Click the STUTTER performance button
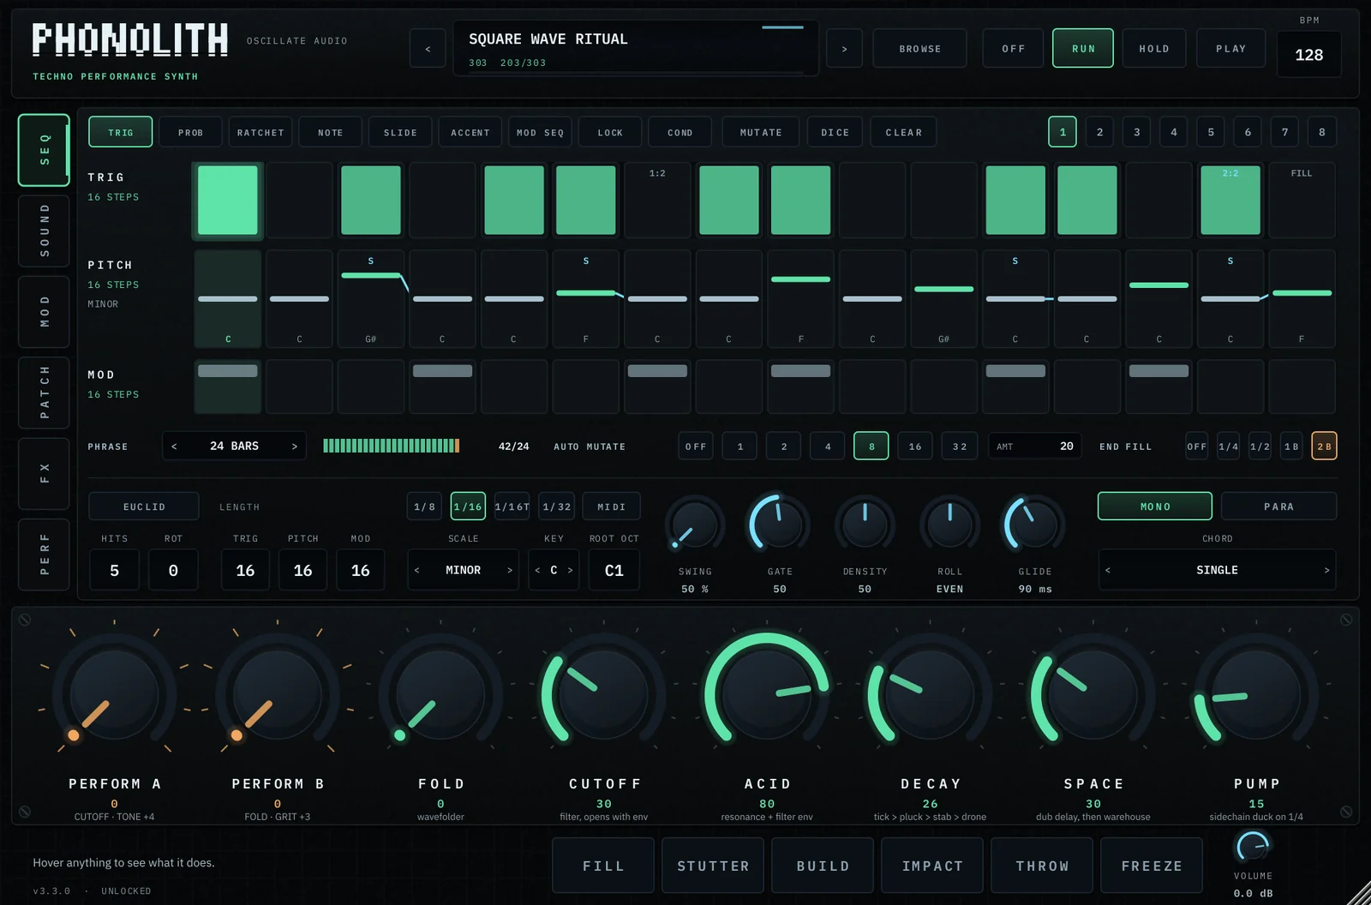This screenshot has height=905, width=1371. click(x=713, y=866)
